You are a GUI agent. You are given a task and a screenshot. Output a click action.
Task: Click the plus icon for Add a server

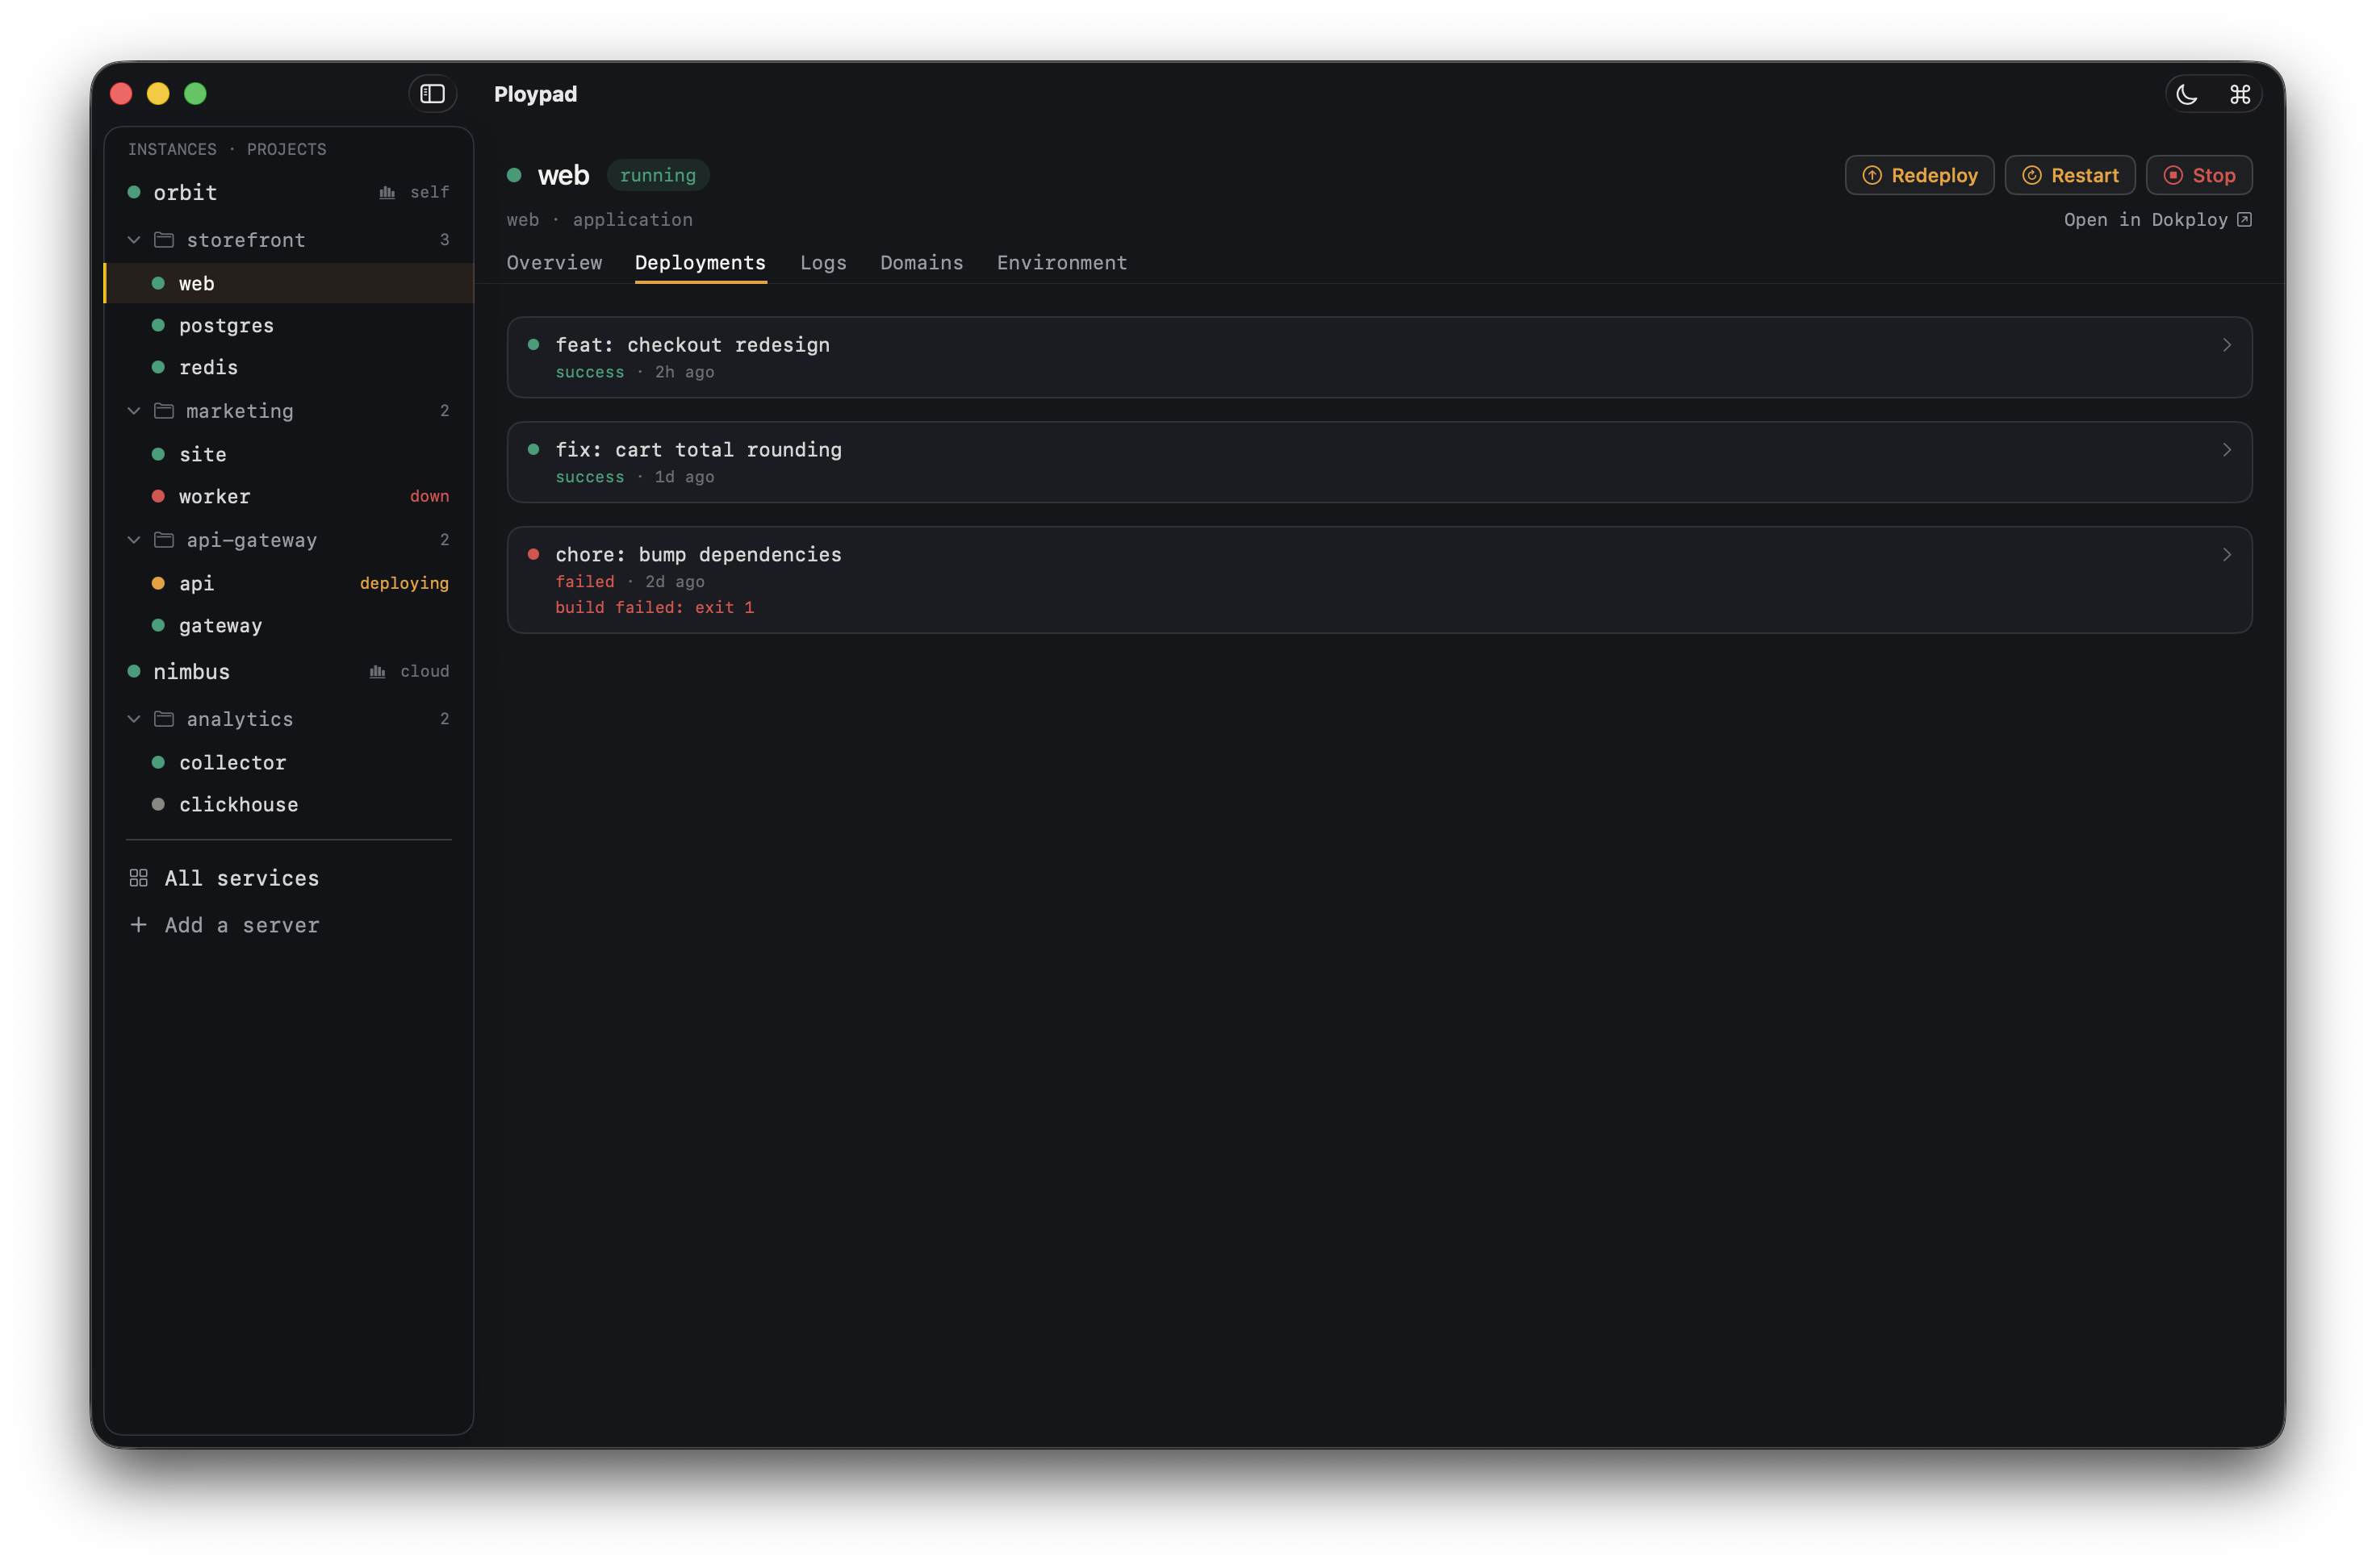click(139, 926)
